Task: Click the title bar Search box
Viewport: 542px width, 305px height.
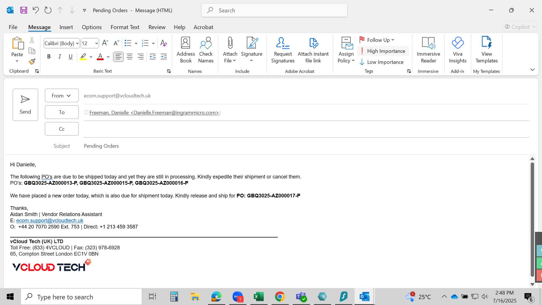Action: [x=274, y=10]
